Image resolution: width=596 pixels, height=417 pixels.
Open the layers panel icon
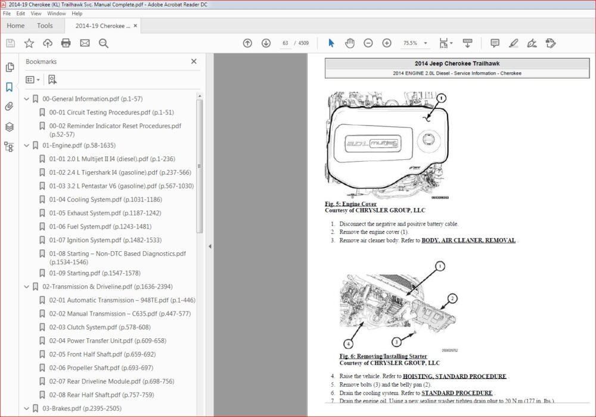[10, 126]
